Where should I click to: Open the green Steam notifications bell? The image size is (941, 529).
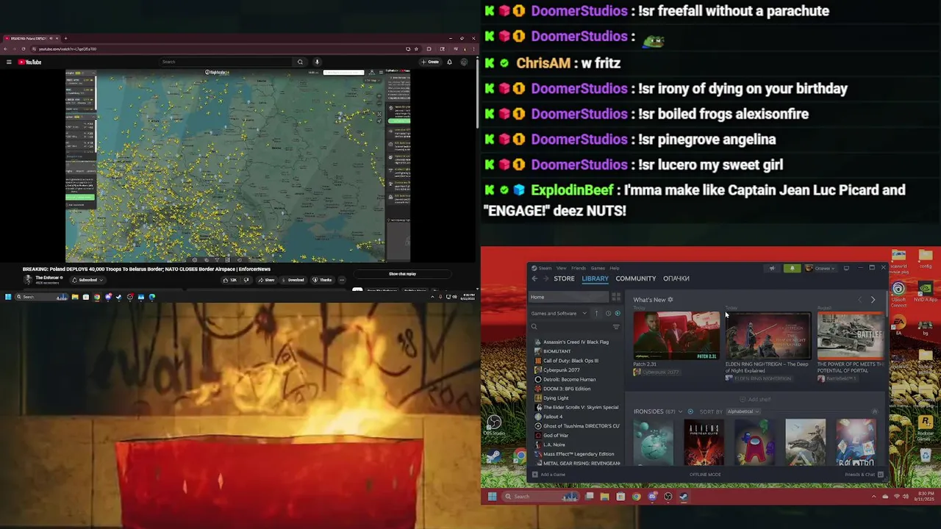click(792, 268)
